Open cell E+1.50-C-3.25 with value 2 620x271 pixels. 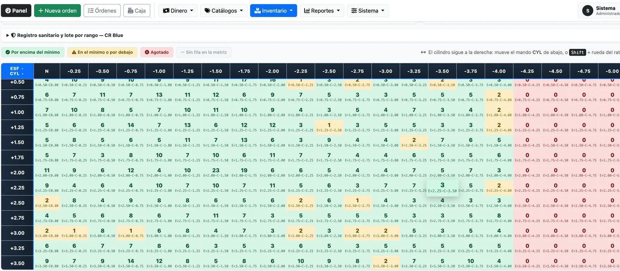(x=414, y=142)
